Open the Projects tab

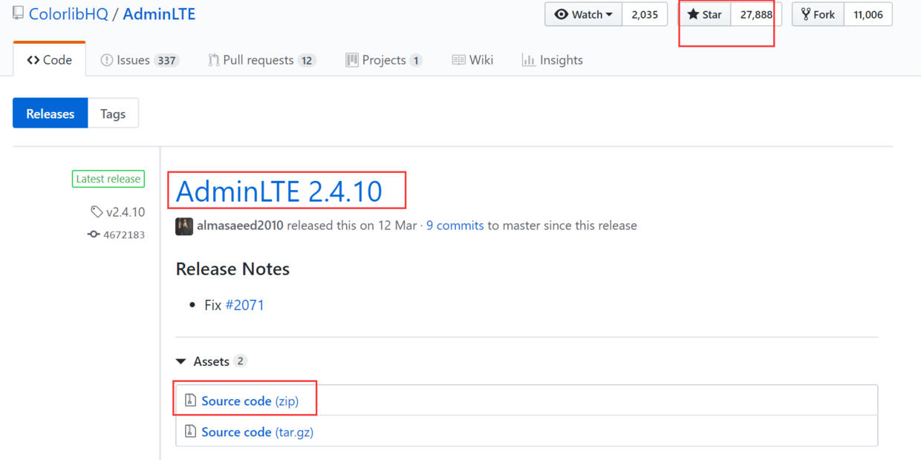click(x=384, y=60)
